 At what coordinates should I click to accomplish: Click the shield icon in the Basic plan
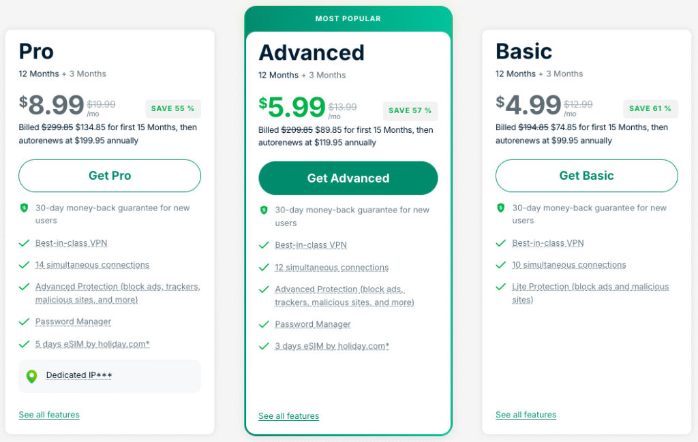(501, 208)
